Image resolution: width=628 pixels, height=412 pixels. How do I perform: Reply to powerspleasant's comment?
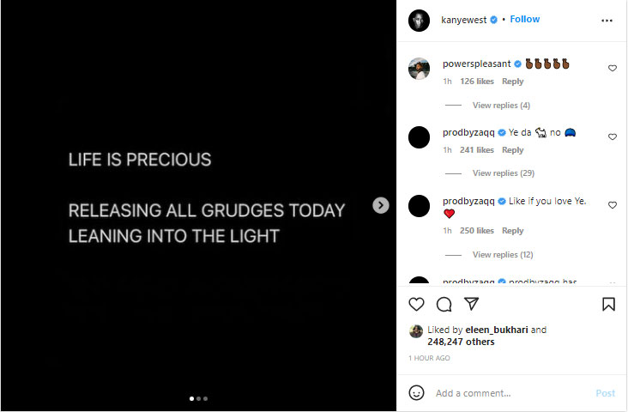(x=512, y=82)
